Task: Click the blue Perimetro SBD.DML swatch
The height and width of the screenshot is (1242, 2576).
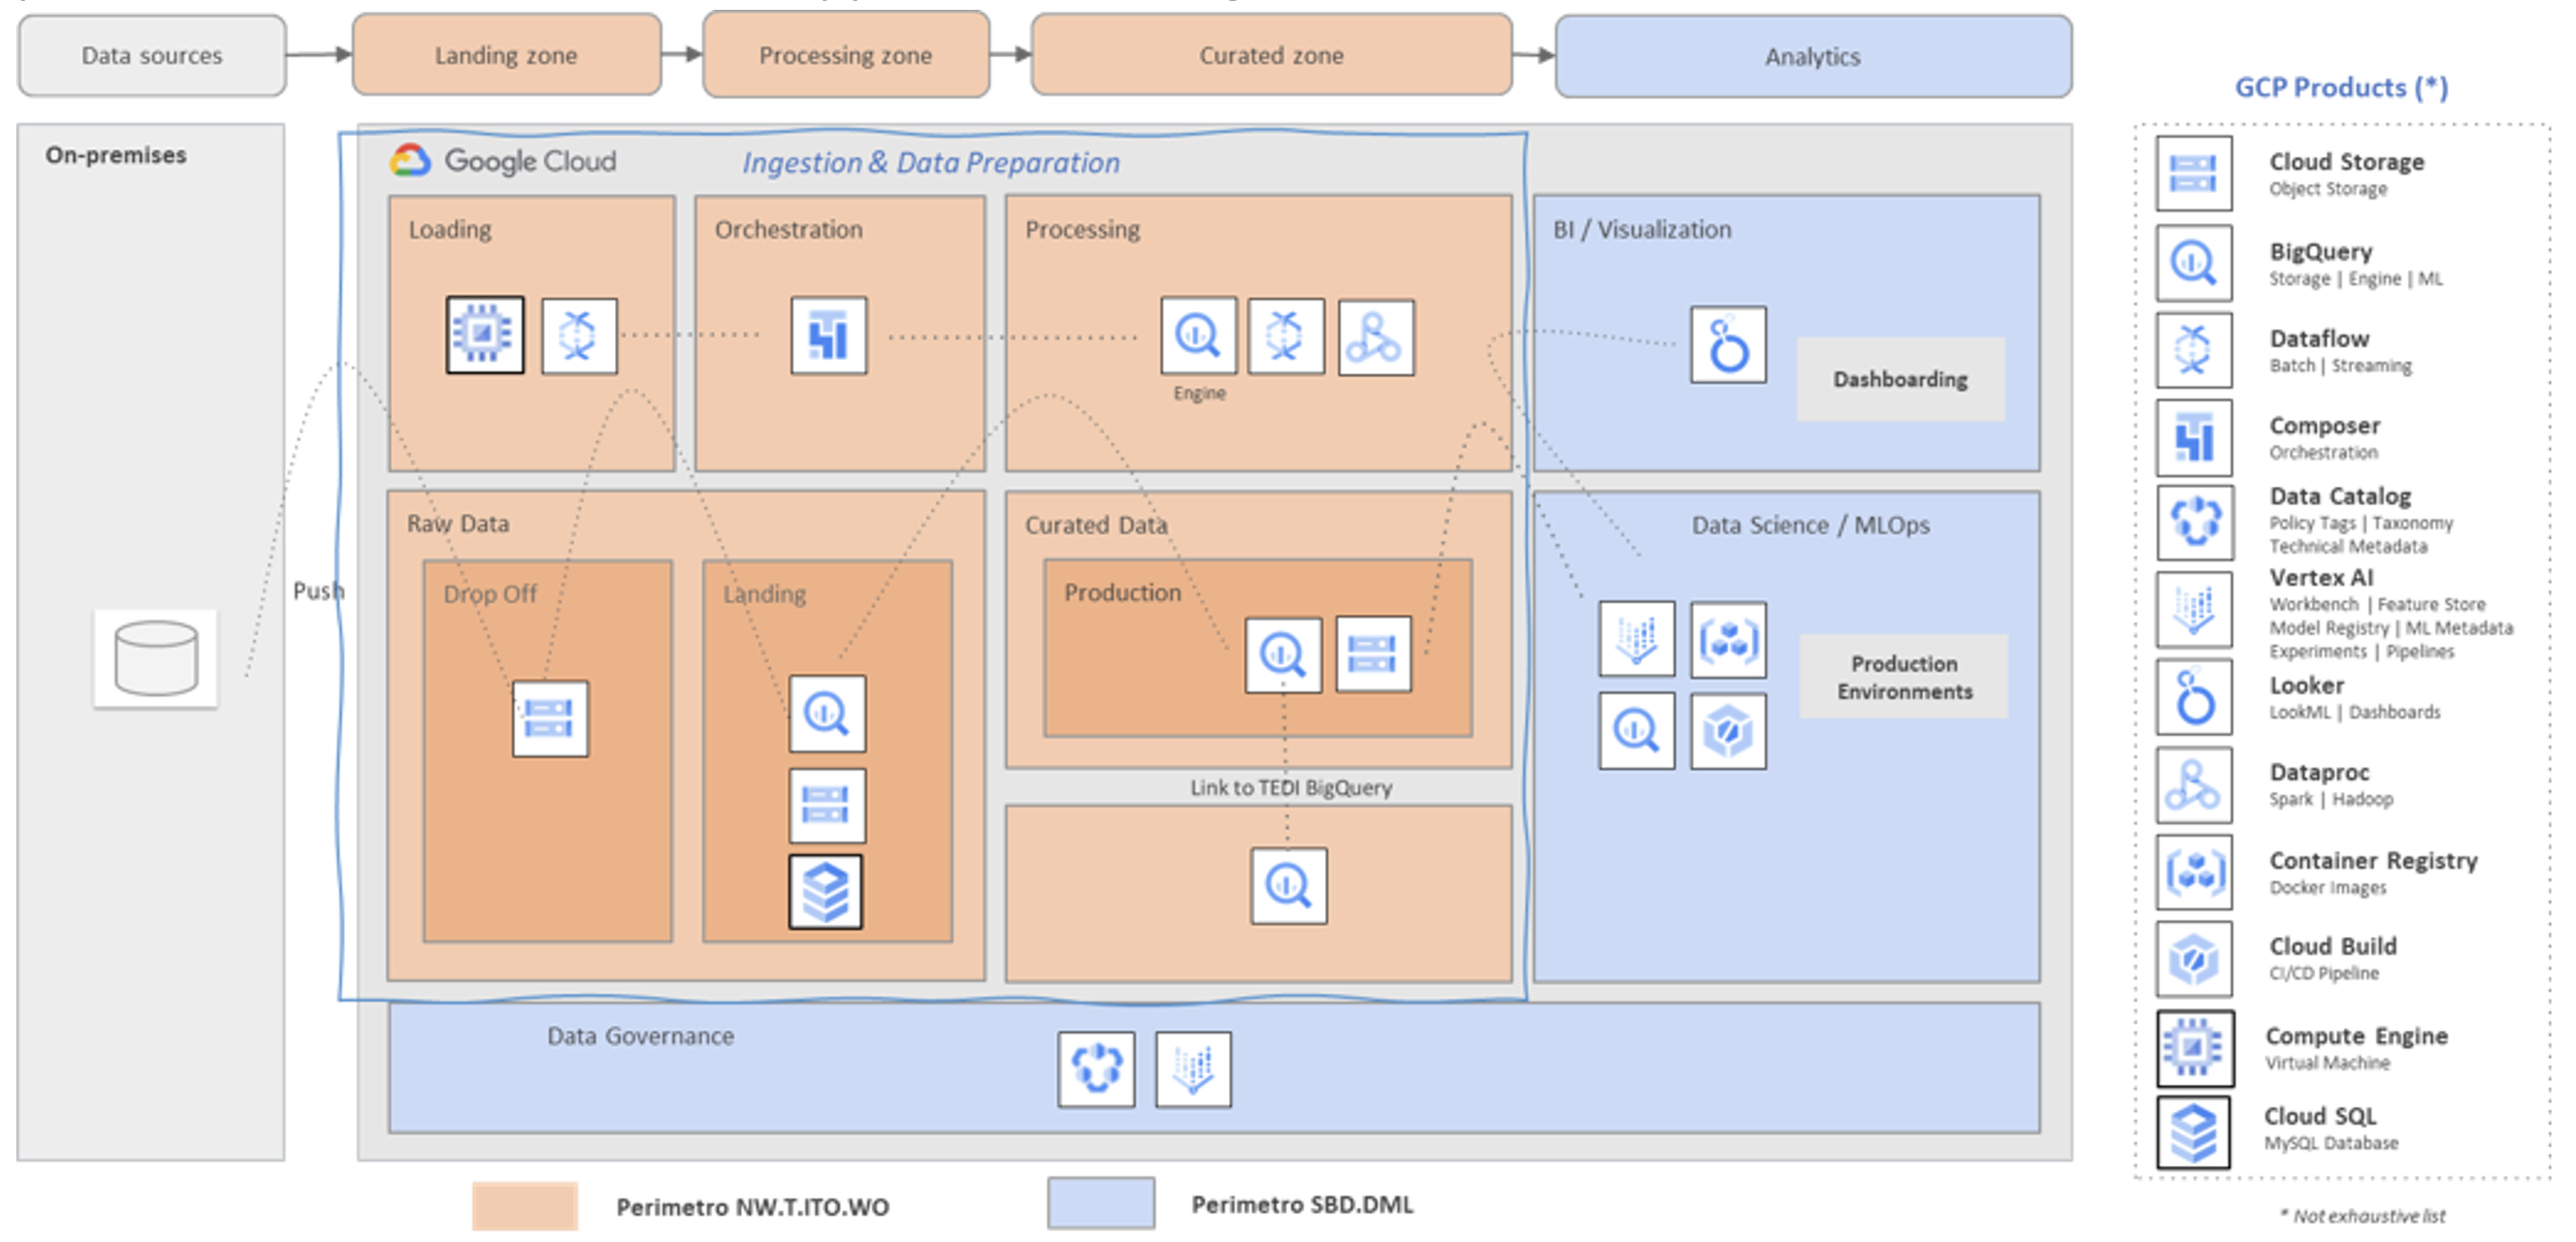Action: (x=1101, y=1203)
